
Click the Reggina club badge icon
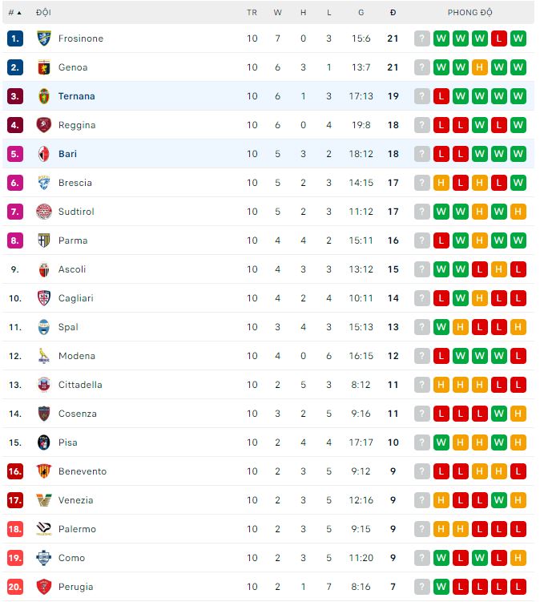[x=43, y=125]
